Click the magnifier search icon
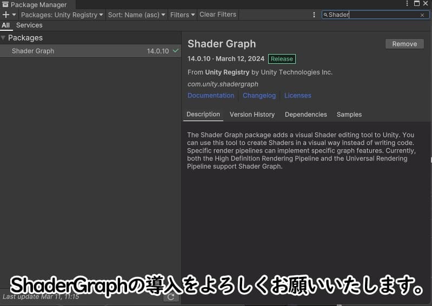 (325, 15)
